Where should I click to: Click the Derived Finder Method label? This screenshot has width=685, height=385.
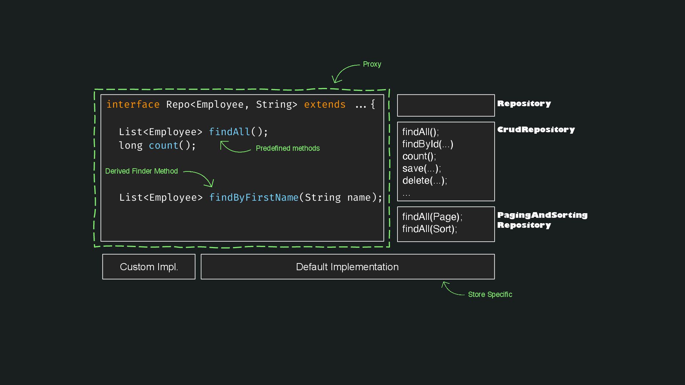tap(141, 171)
